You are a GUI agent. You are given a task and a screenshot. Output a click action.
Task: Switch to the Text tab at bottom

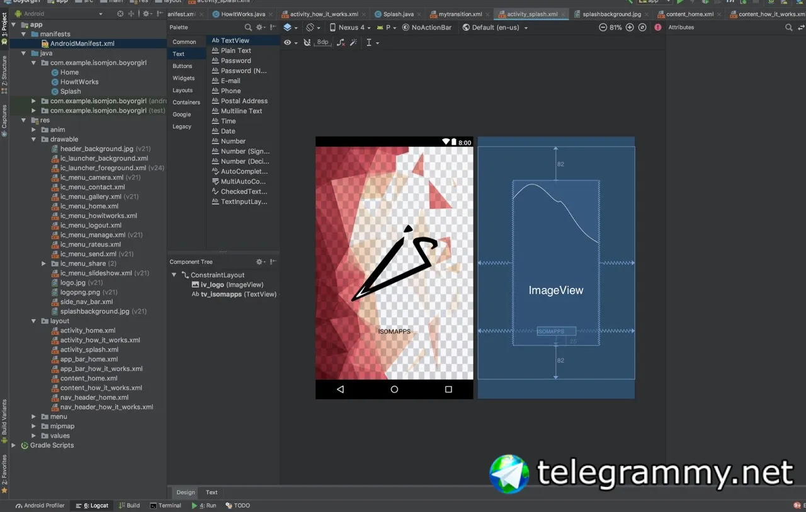coord(212,492)
